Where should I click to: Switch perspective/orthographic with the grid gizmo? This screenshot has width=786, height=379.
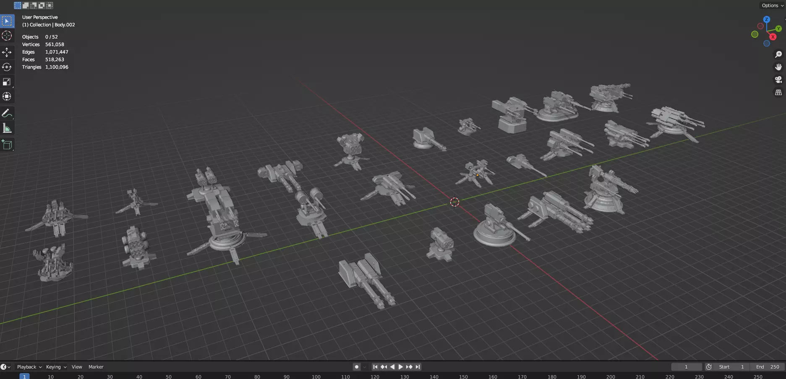click(778, 93)
